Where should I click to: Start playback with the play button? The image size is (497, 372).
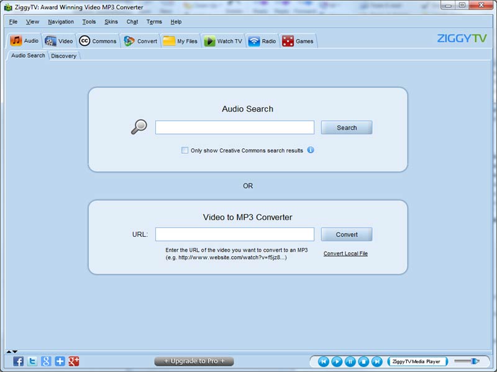(337, 361)
